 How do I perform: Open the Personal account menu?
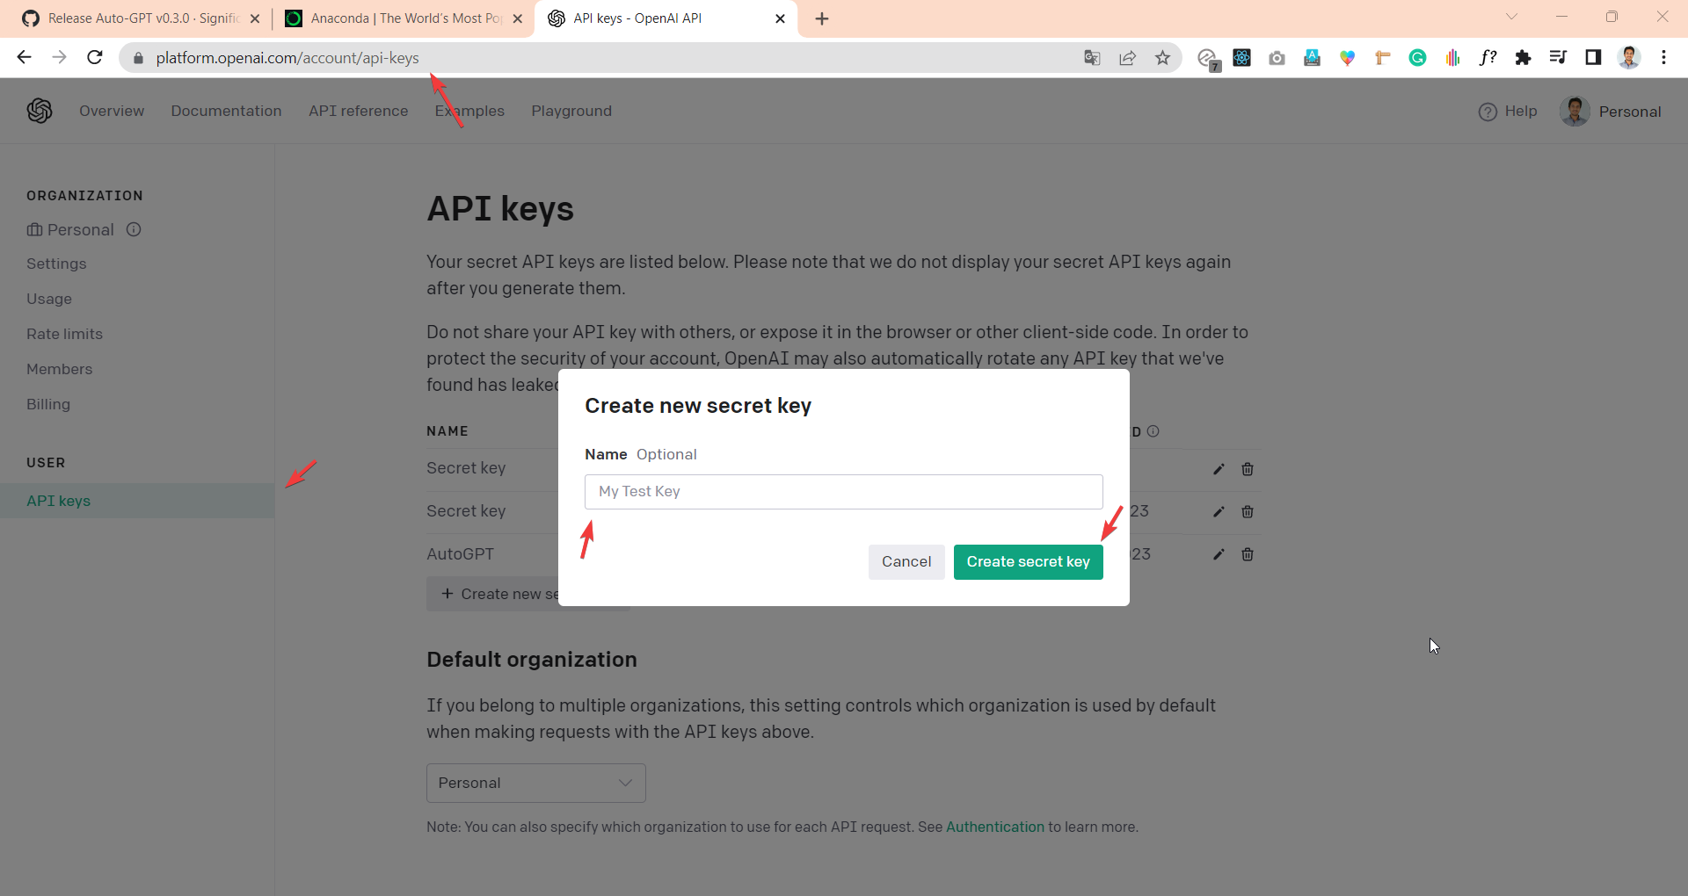pos(1611,112)
